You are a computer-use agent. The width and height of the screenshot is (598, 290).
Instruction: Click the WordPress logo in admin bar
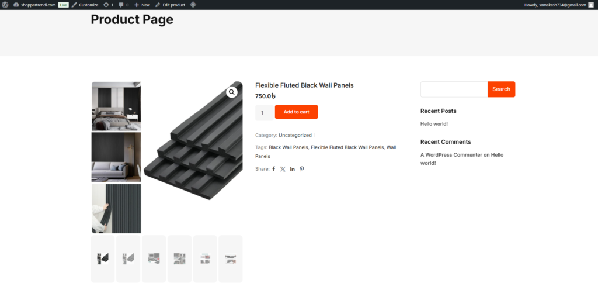coord(5,5)
